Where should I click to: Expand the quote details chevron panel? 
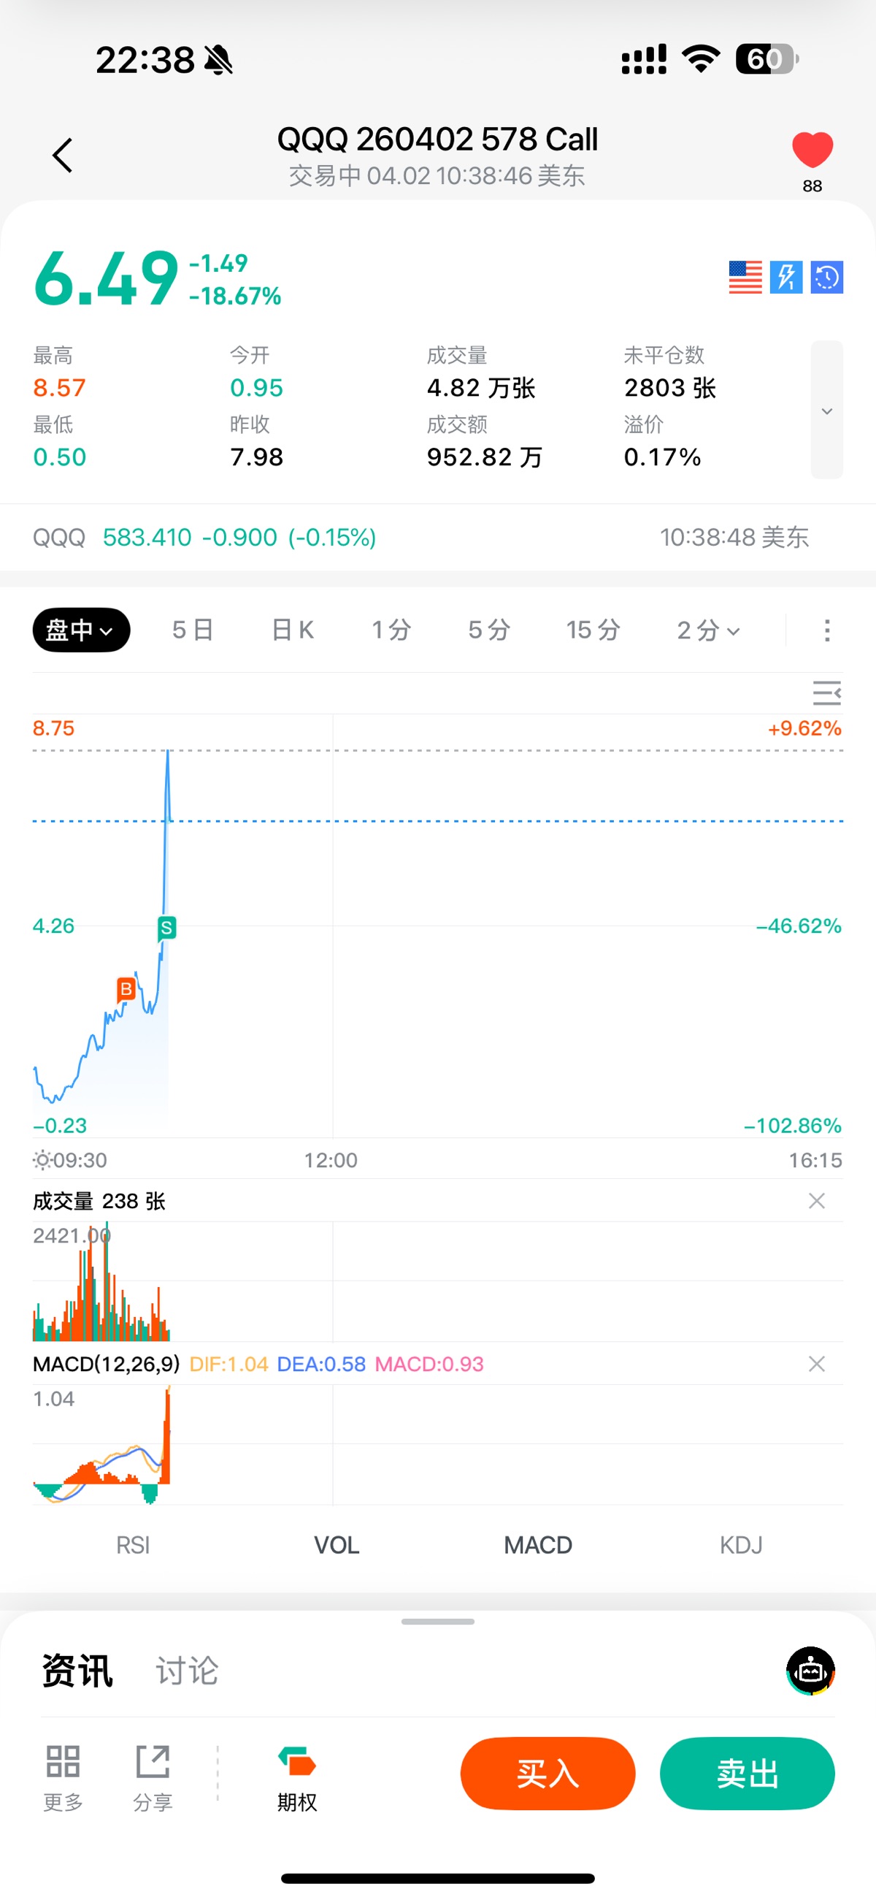[826, 410]
